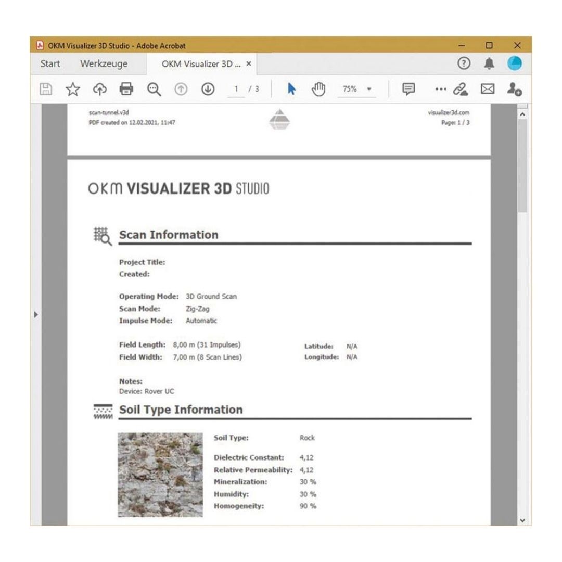
Task: Send file by email envelope icon
Action: click(x=487, y=89)
